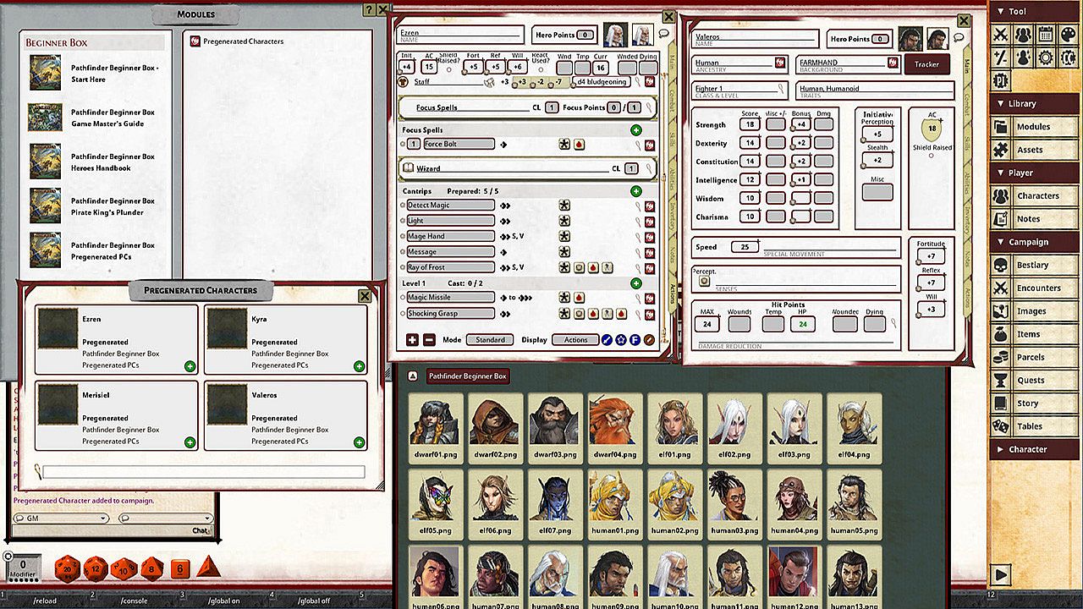Open Valeros's Combat tab
Viewport: 1083px width, 609px height.
coord(967,104)
